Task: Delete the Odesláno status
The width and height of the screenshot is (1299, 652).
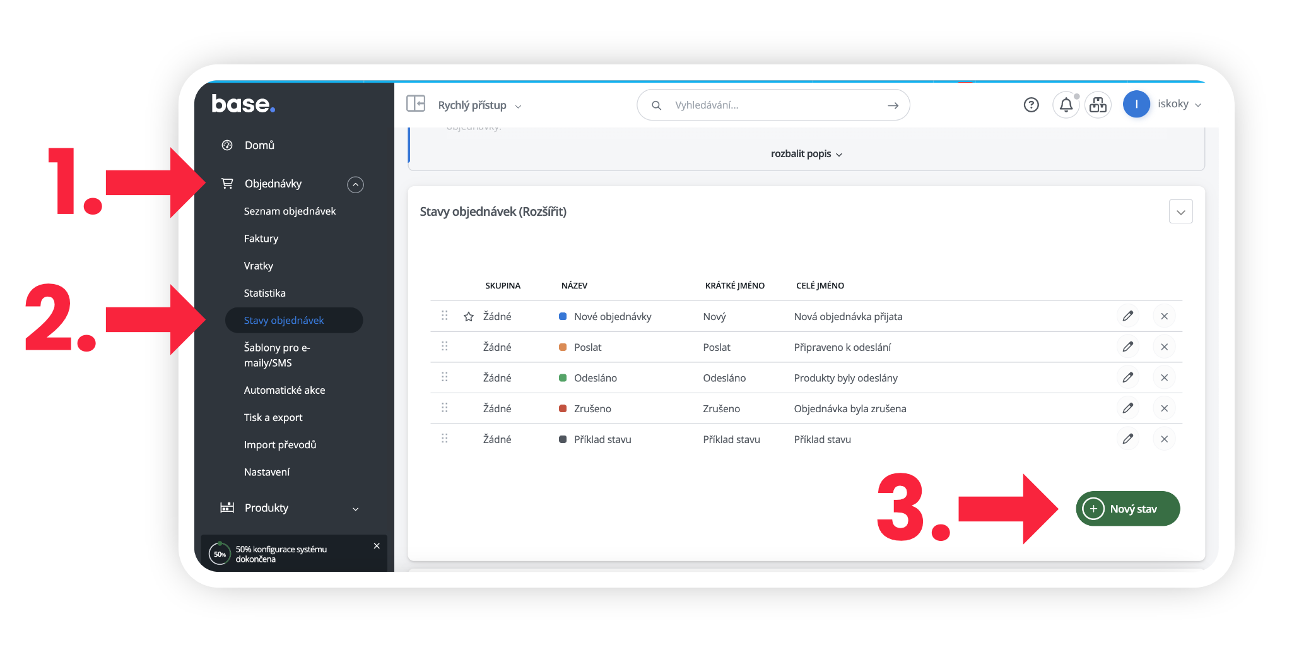Action: (x=1164, y=377)
